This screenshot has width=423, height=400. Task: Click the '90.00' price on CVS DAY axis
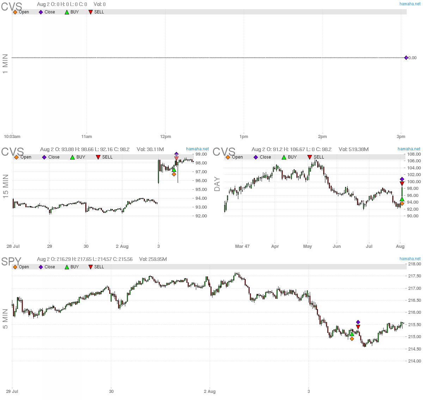tap(413, 216)
